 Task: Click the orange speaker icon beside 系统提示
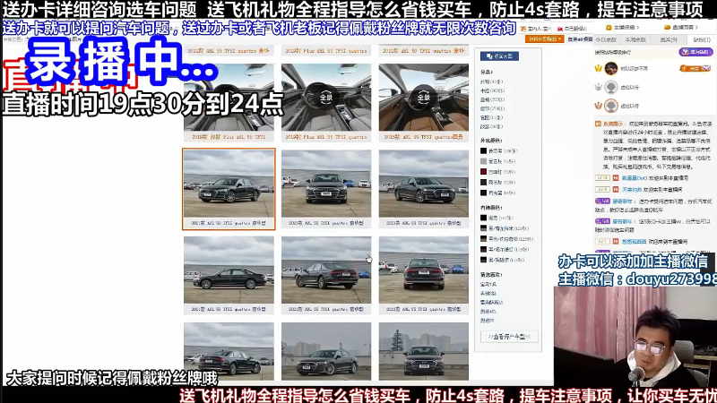point(598,124)
